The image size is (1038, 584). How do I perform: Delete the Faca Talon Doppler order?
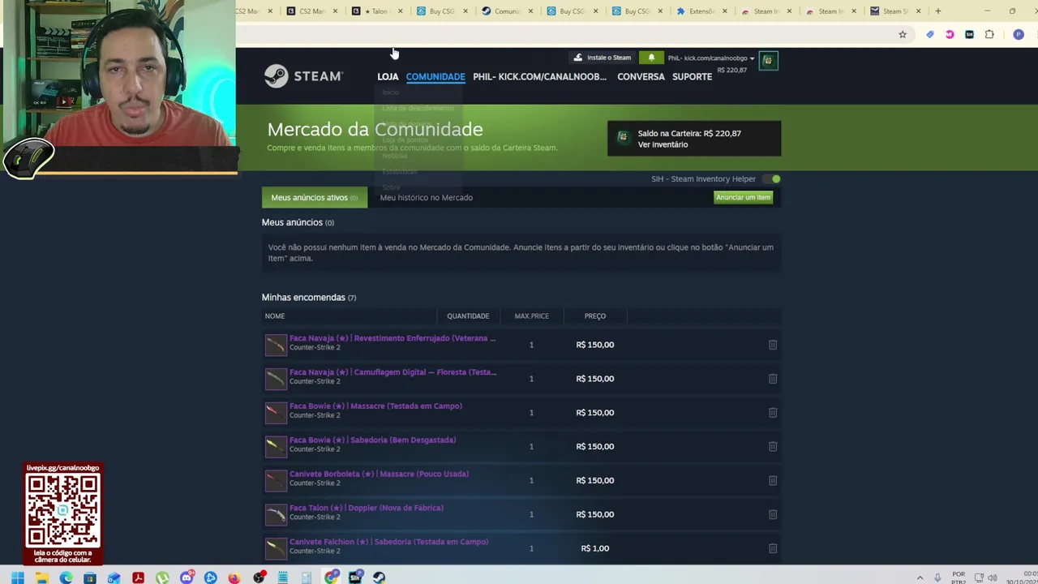tap(773, 514)
